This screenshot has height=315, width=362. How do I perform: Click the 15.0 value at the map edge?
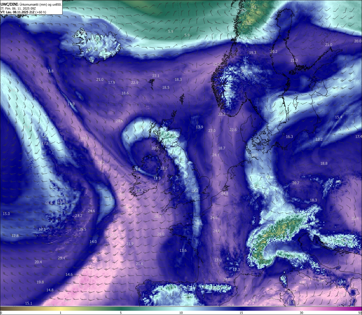pos(6,214)
